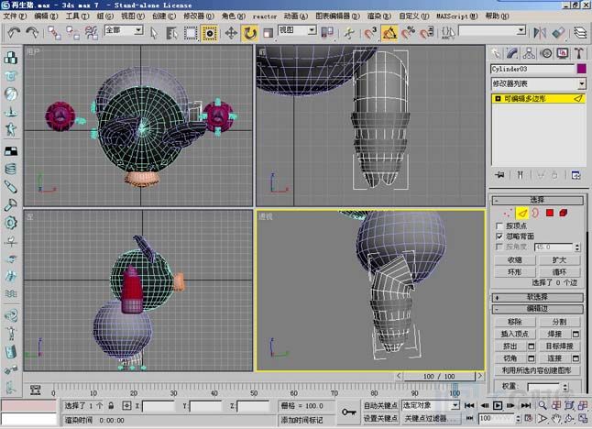This screenshot has width=592, height=429.
Task: Open Select by Name tool
Action: 171,33
